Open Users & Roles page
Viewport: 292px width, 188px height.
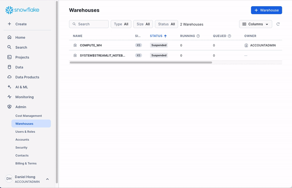coord(25,132)
